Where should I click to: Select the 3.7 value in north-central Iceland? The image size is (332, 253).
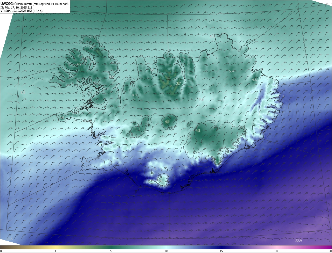pyautogui.click(x=178, y=83)
